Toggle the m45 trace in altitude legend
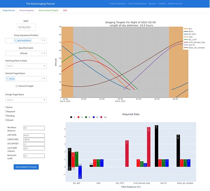Screen dimensions: 210x191 tap(188, 37)
